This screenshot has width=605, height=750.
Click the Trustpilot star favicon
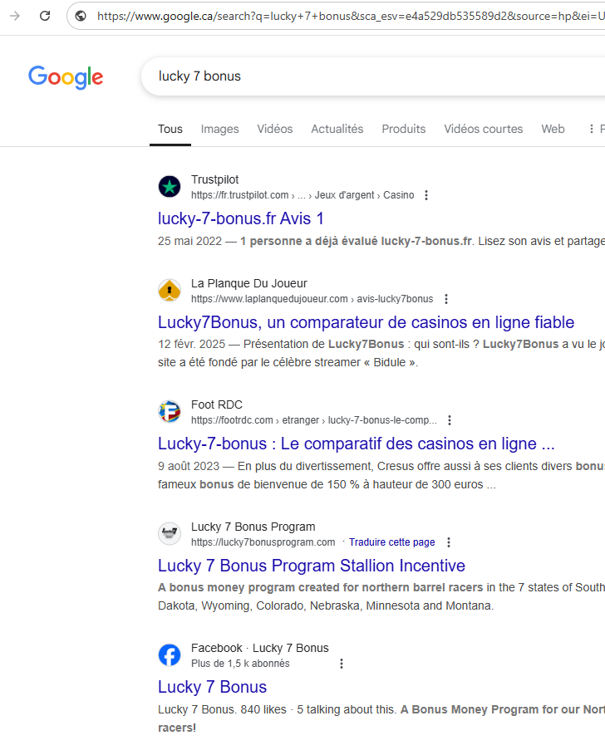170,187
